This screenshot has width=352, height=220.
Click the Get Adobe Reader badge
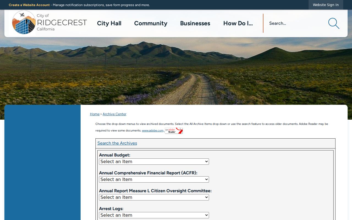click(x=174, y=131)
